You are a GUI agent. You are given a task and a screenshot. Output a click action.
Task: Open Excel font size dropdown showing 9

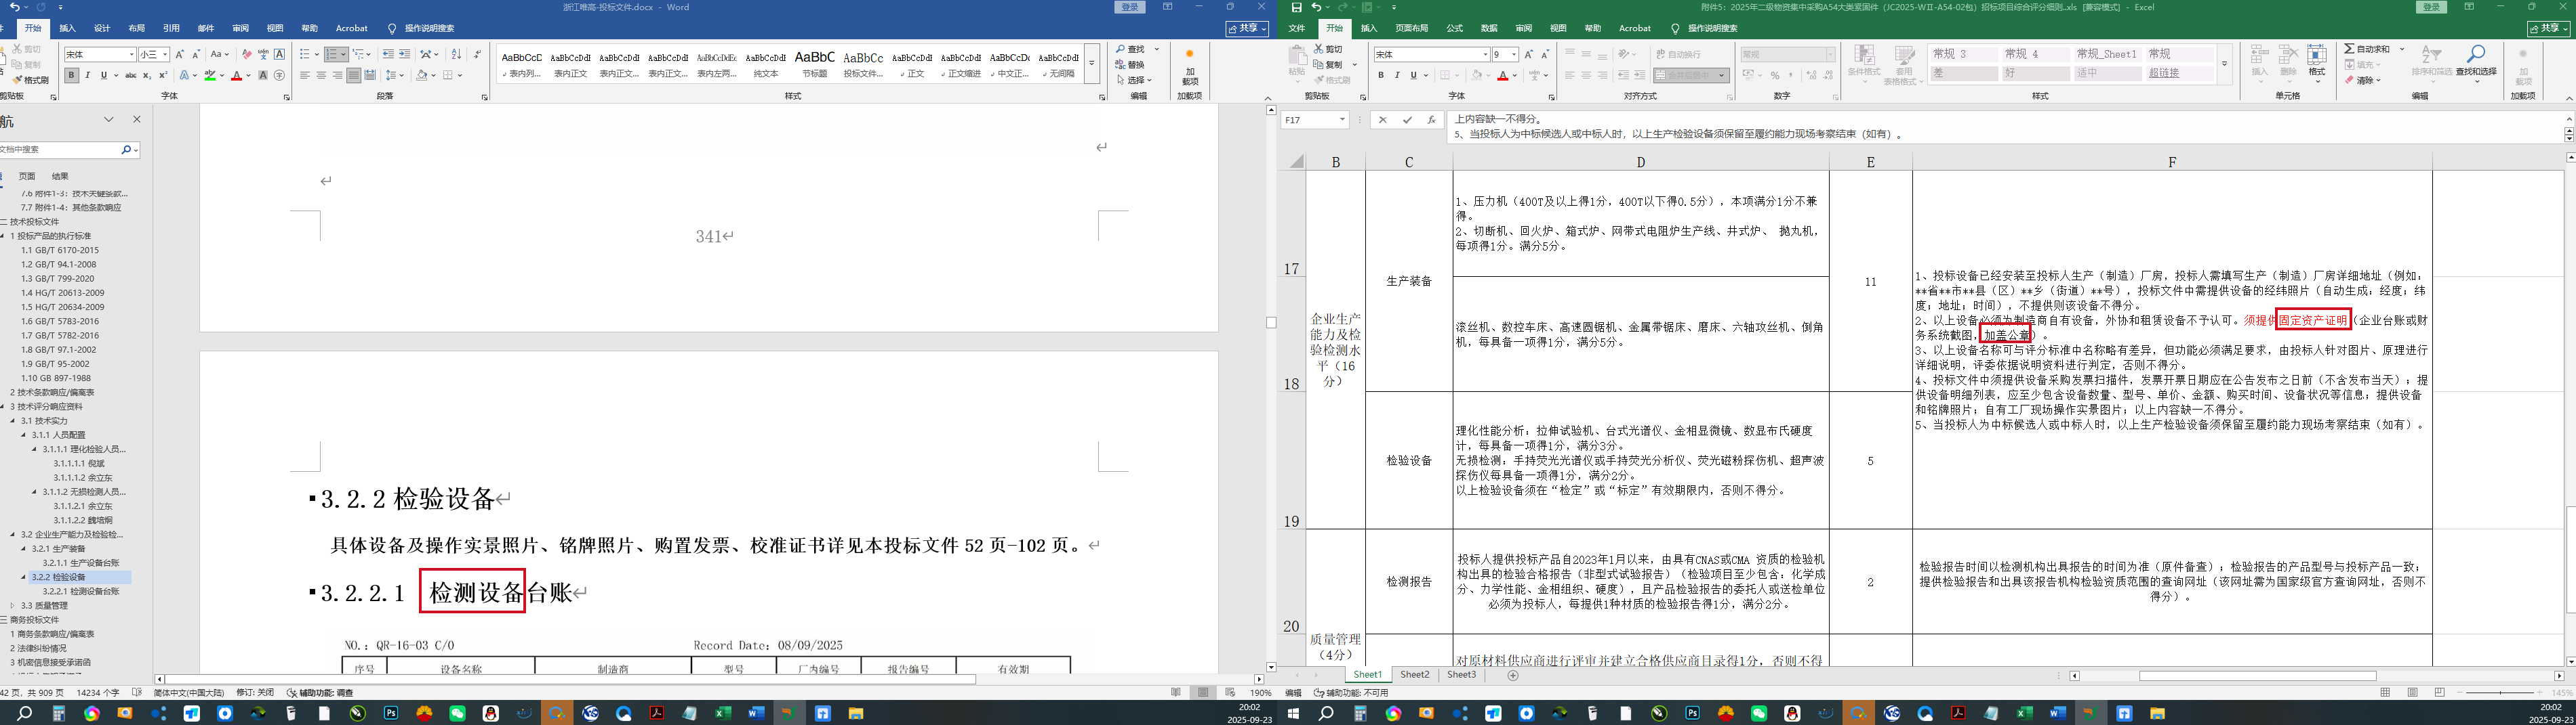point(1514,54)
